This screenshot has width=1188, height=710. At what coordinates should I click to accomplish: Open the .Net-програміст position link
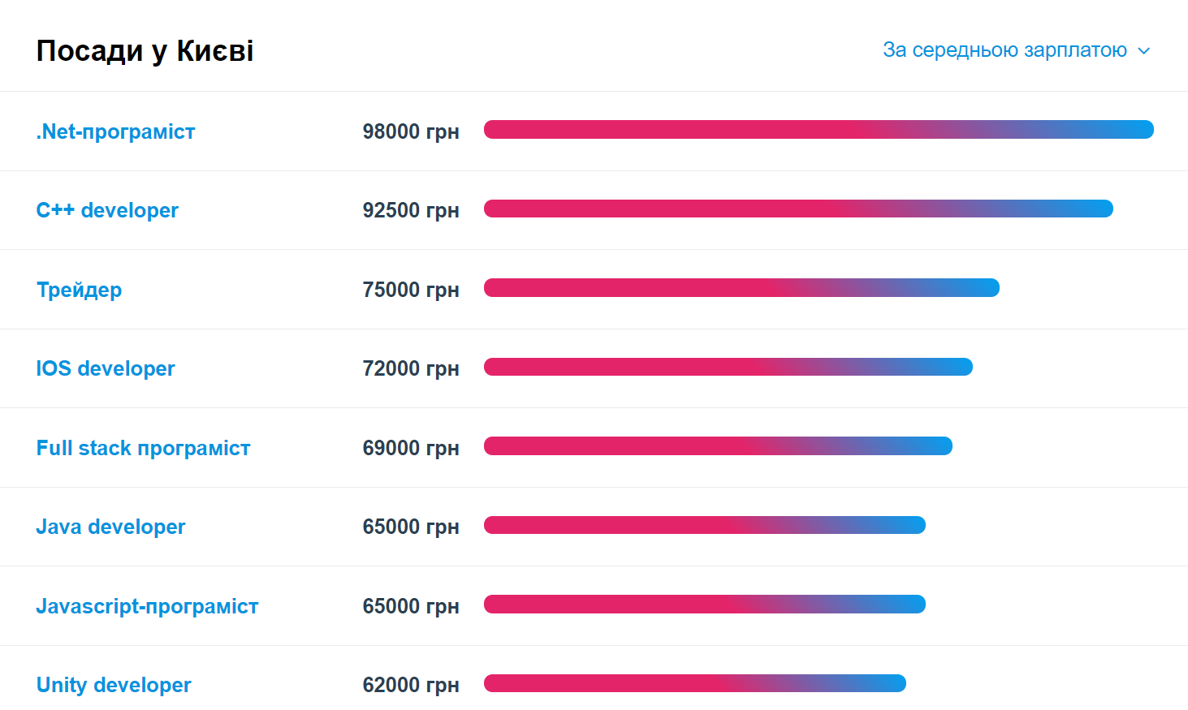click(x=115, y=131)
